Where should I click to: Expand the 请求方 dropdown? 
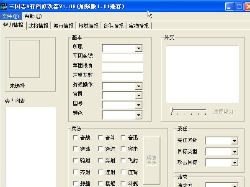(235, 185)
